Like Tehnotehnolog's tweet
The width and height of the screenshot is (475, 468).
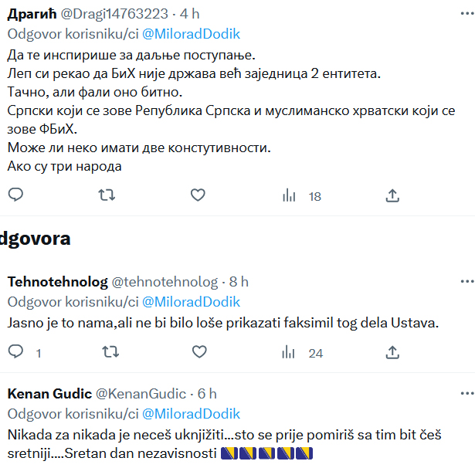tap(199, 352)
